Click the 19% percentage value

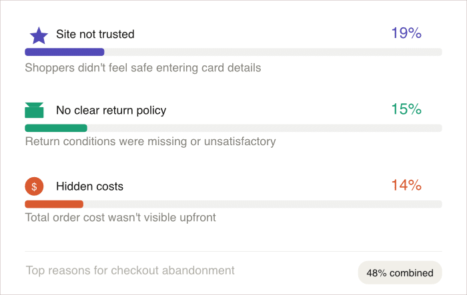406,33
